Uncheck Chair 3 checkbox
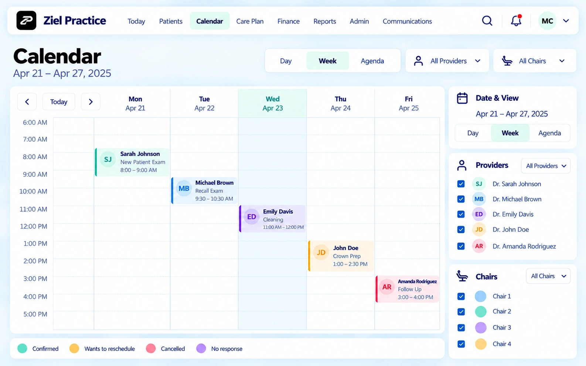Screen dimensions: 586x366 461,328
